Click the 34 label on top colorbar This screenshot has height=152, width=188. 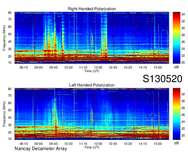click(x=183, y=14)
